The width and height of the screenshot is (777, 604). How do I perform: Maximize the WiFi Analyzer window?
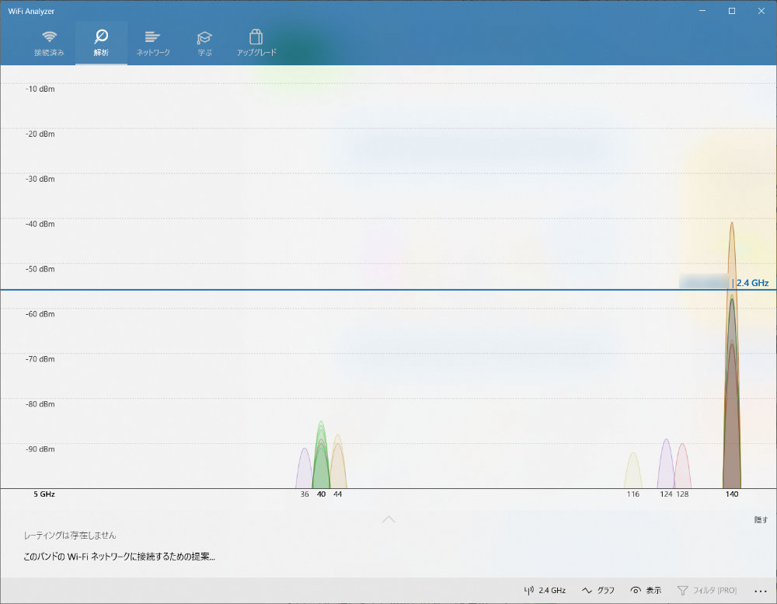(731, 11)
